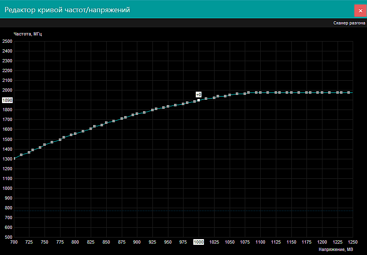Select the curve point at 800 mV
367x255 pixels.
coord(75,134)
